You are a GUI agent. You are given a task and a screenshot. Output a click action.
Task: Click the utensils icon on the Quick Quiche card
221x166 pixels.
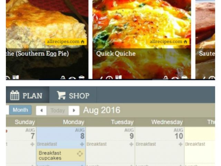[x=118, y=77]
